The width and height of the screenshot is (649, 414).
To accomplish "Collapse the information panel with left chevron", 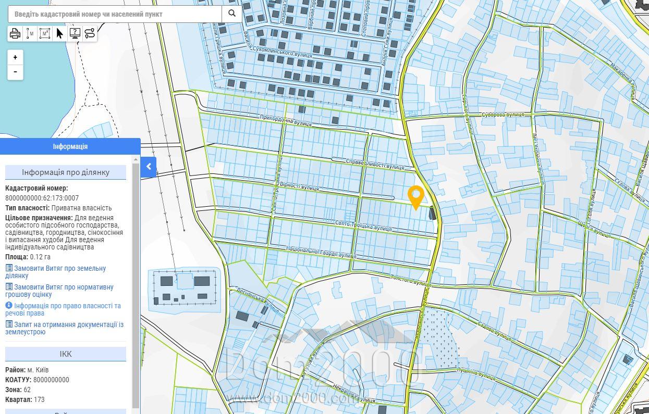I will pyautogui.click(x=149, y=167).
